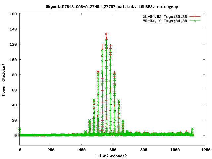Click y-axis tick label 20
212x159 pixels.
(14, 120)
